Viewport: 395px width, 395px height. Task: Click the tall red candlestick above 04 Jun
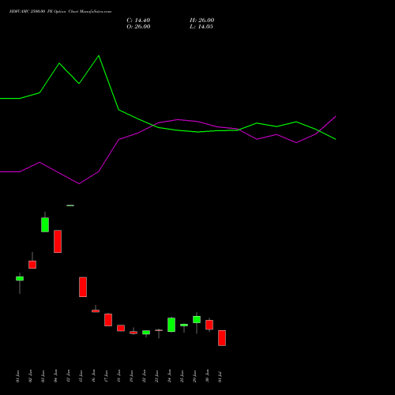(58, 242)
